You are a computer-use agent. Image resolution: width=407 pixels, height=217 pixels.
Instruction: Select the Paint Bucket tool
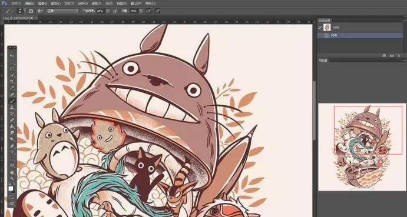[x=12, y=126]
